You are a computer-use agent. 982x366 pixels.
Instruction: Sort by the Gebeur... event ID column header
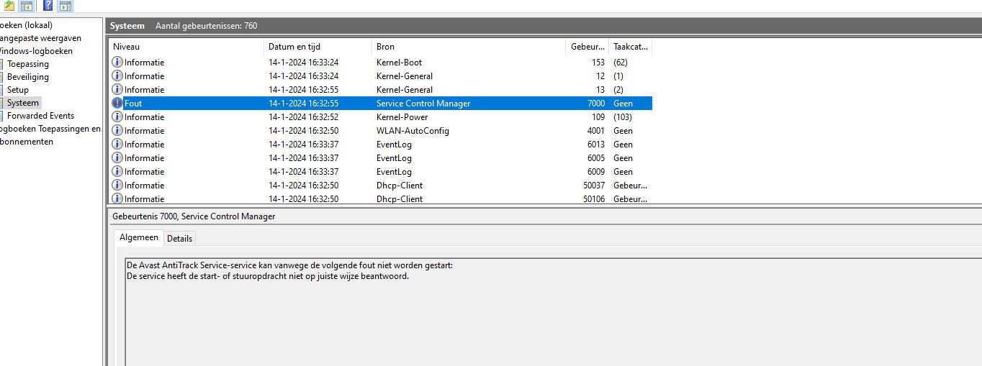tap(587, 47)
